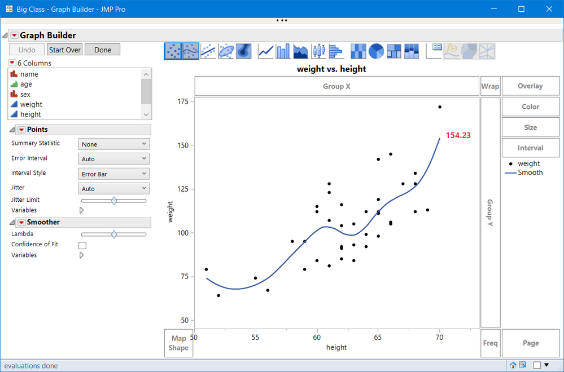Click the Done button
The image size is (564, 372).
click(103, 50)
